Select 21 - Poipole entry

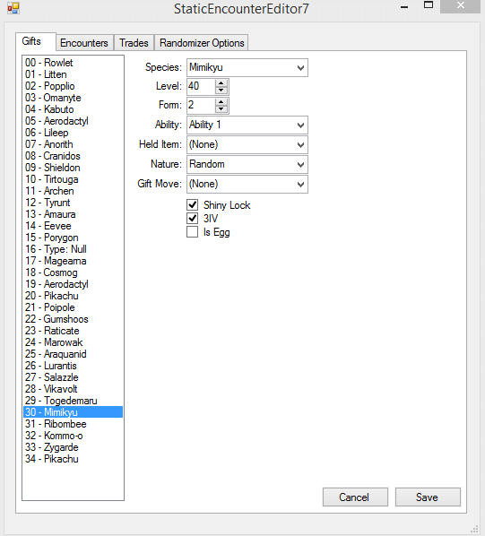(x=73, y=307)
